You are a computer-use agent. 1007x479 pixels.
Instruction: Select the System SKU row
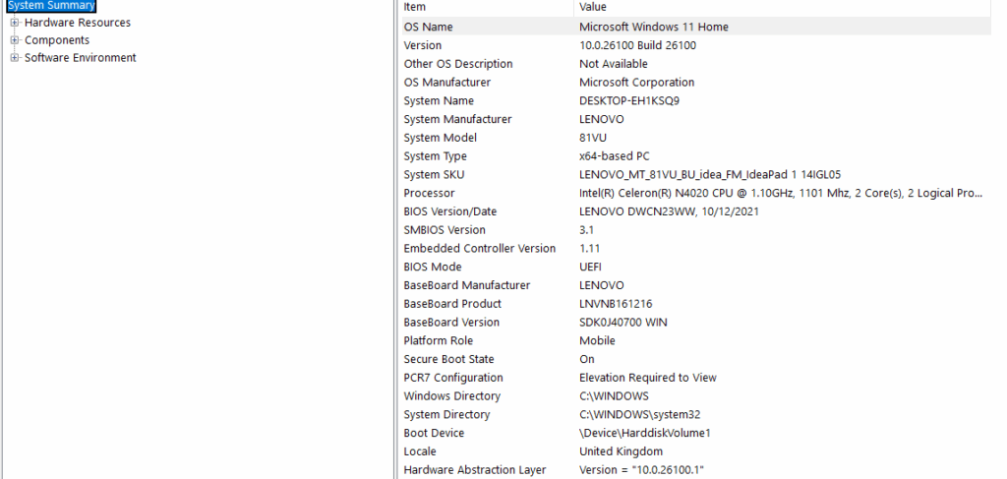point(695,175)
